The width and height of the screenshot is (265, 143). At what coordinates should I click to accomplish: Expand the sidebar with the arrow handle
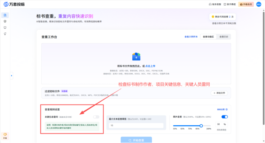[11, 76]
